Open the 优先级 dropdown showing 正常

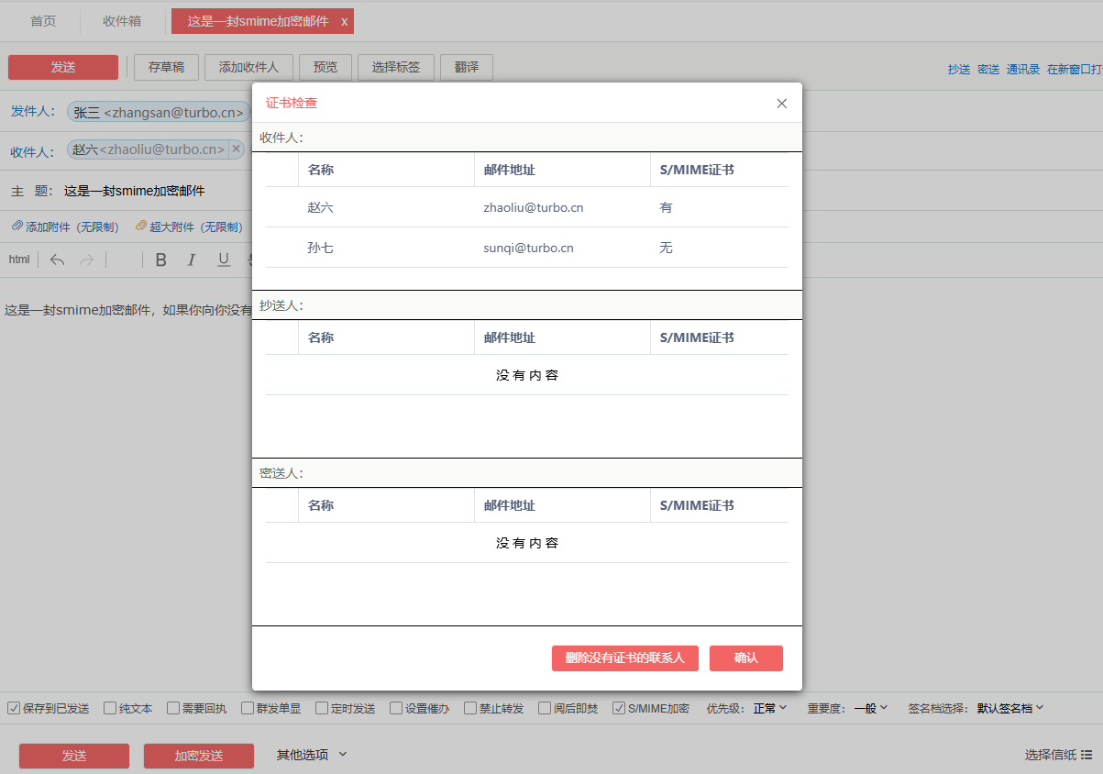pyautogui.click(x=770, y=708)
